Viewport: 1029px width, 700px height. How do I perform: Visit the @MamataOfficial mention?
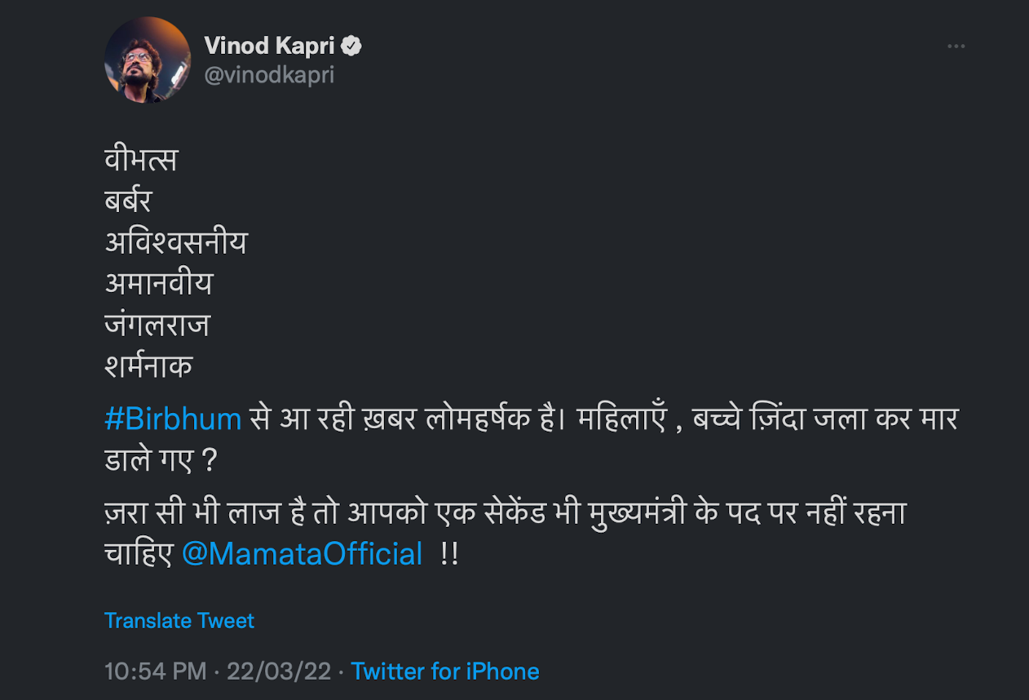[302, 553]
